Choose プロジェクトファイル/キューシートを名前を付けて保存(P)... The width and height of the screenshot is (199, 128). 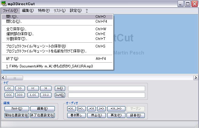[57, 51]
